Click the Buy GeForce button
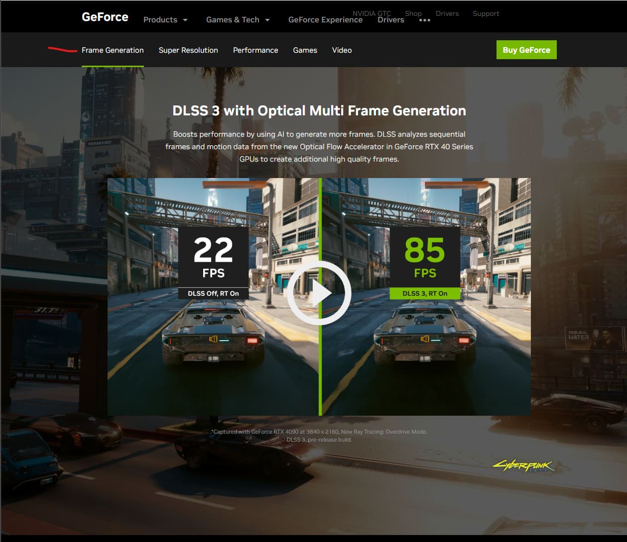The height and width of the screenshot is (542, 627). 526,50
